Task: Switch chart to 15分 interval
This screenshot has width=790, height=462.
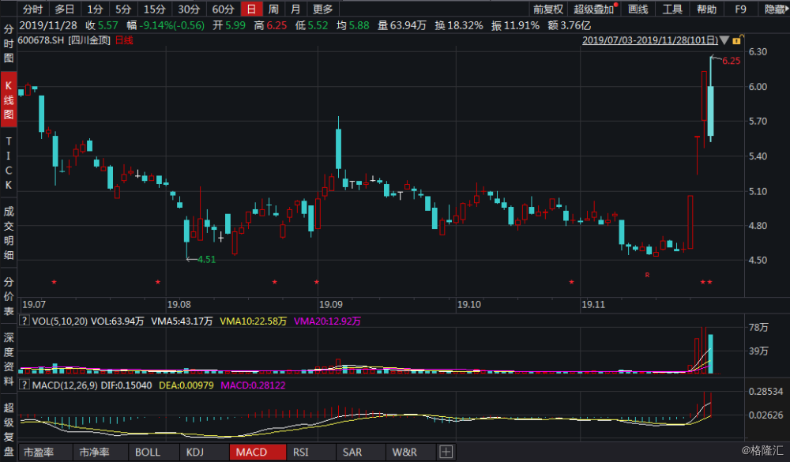Action: coord(154,9)
